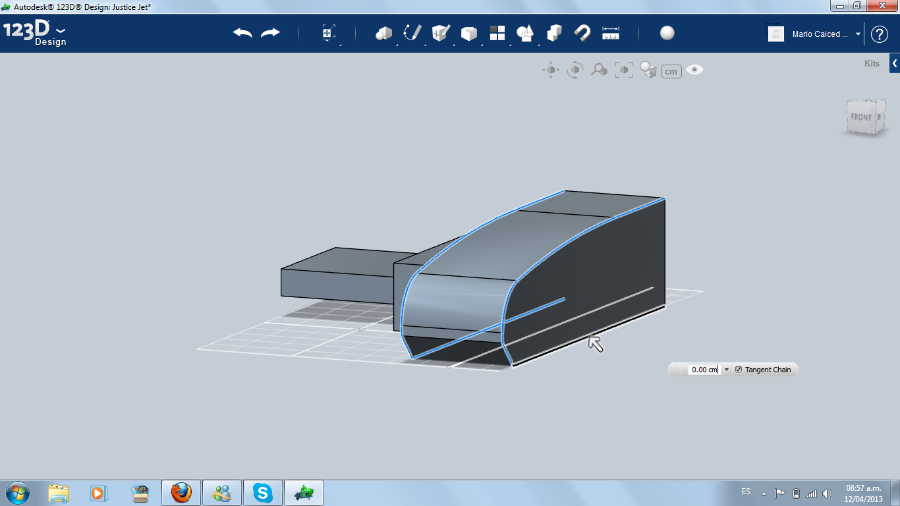Open the Material sphere tool
The height and width of the screenshot is (506, 900).
tap(667, 33)
